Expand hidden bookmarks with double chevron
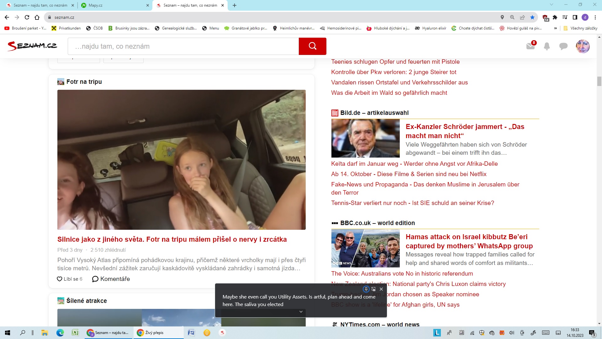 coord(555,28)
